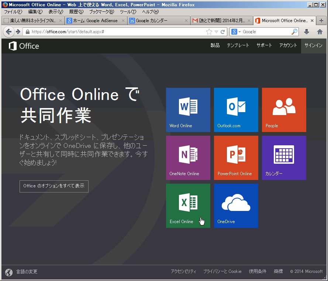The image size is (328, 281).
Task: Click サポート in the Office navigation
Action: (x=264, y=45)
